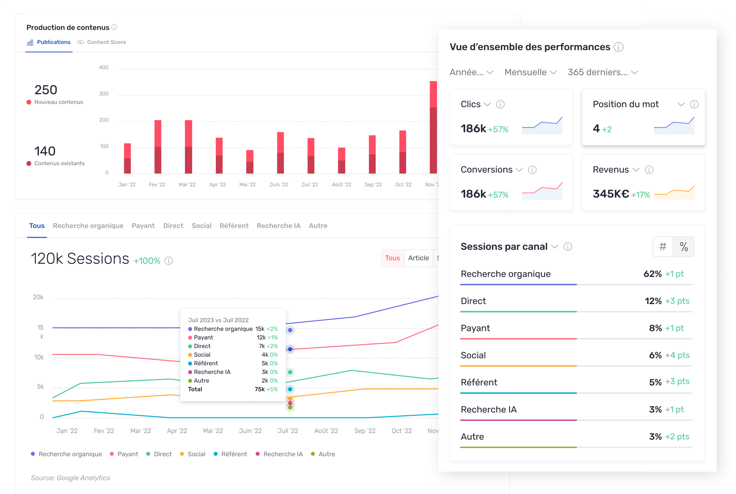Toggle Payant legend series
This screenshot has height=494, width=736.
tap(124, 454)
